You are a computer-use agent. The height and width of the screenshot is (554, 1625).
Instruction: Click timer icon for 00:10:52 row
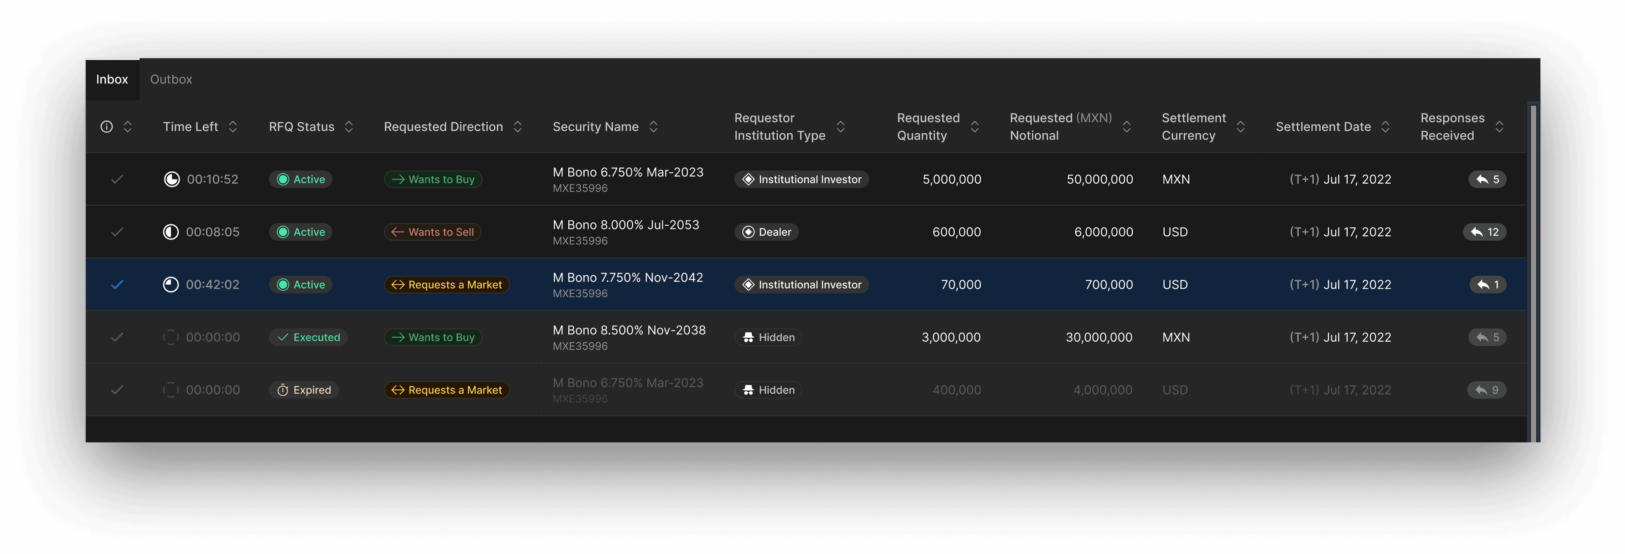171,179
